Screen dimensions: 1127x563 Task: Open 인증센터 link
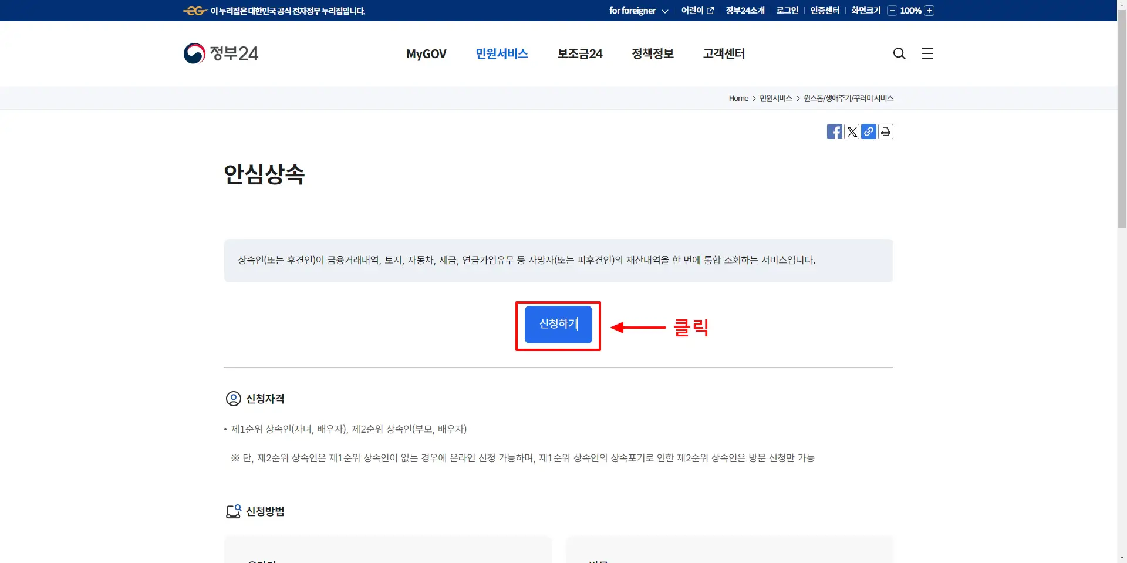point(825,11)
